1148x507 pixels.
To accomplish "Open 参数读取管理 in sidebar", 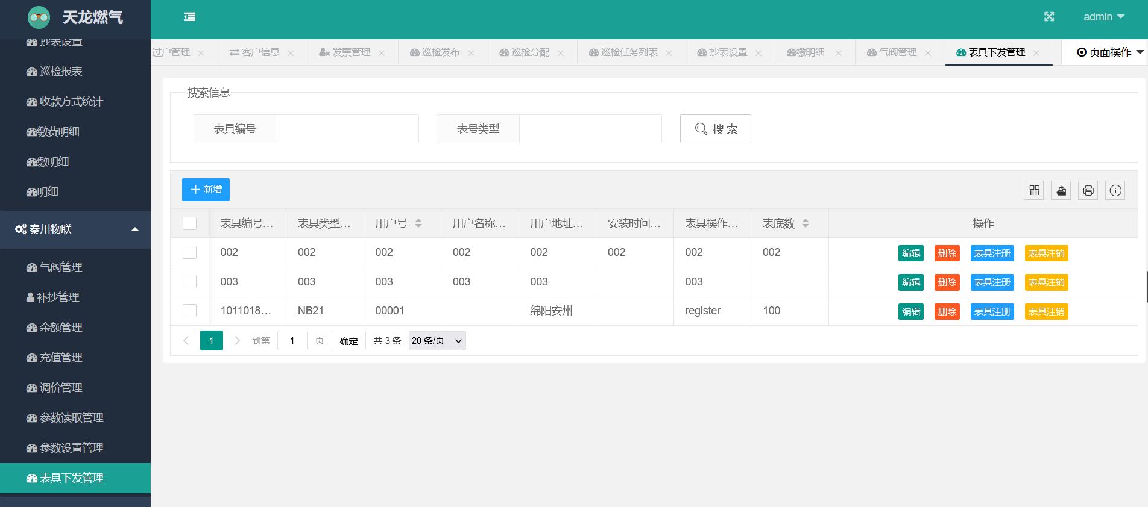I will 75,418.
